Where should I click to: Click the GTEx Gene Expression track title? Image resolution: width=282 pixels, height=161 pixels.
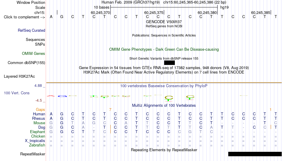click(x=164, y=68)
